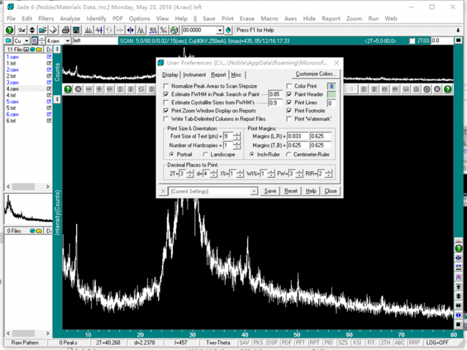This screenshot has width=467, height=350.
Task: Click the LOG=OFF status bar button
Action: coord(437,343)
